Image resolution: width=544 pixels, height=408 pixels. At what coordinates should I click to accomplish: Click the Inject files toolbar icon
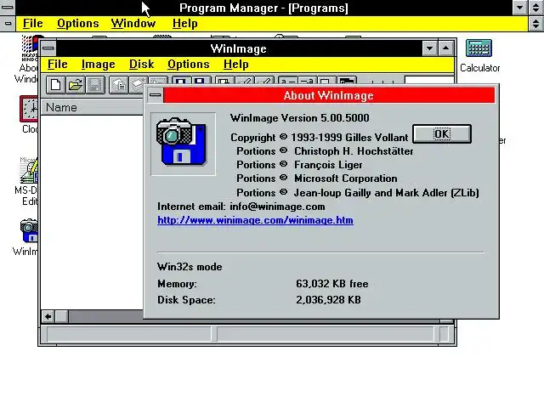(x=138, y=85)
